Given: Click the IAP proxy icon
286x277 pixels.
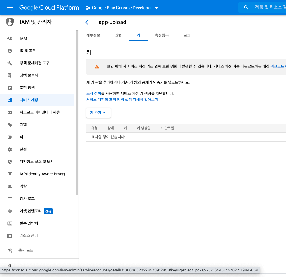Looking at the screenshot, I should [x=10, y=174].
